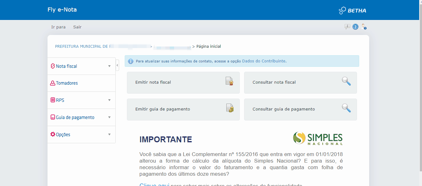Open the RPS document icon

tap(52, 100)
